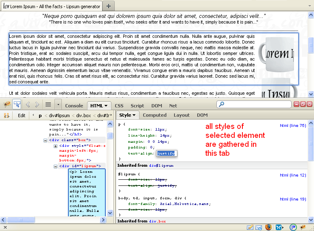This screenshot has width=314, height=231.
Task: Select the p breadcrumb element
Action: (x=40, y=115)
